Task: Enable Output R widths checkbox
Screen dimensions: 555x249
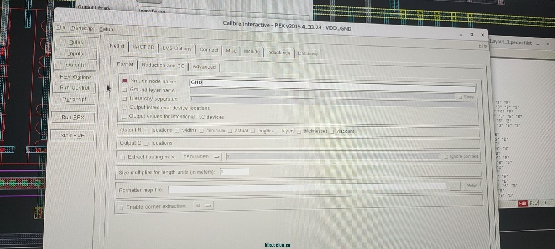Action: tap(177, 131)
